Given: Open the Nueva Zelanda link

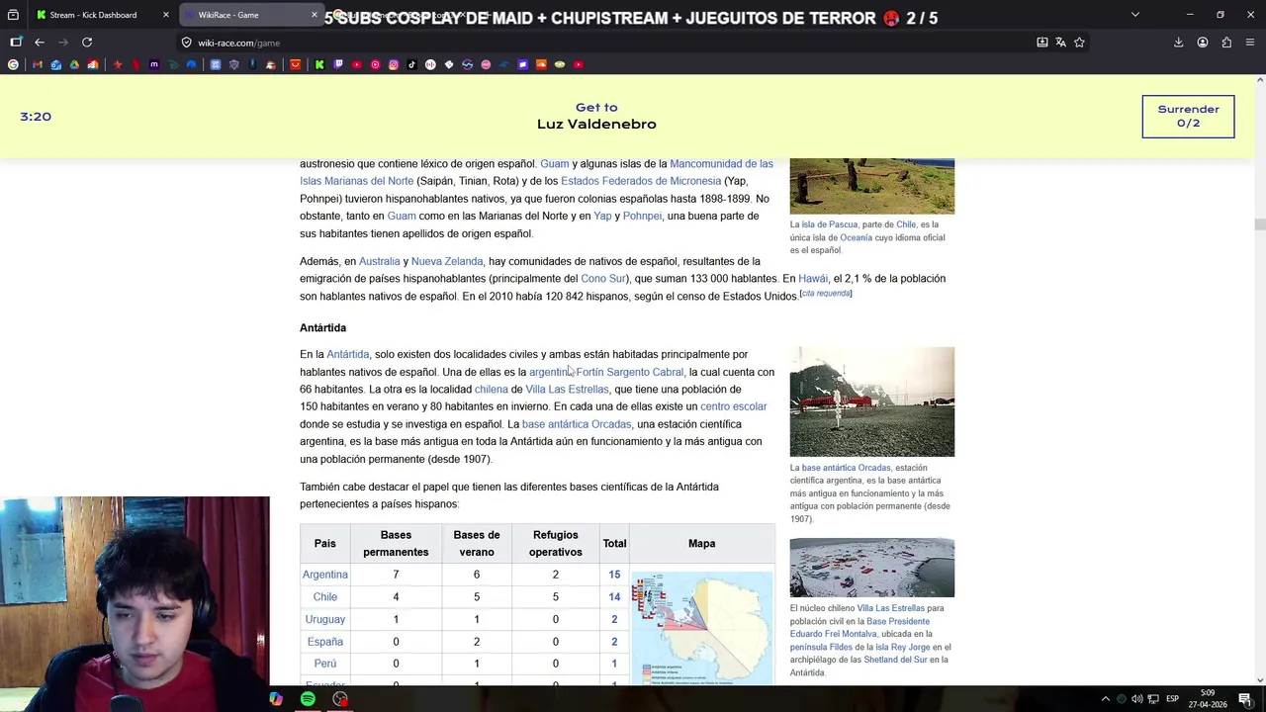Looking at the screenshot, I should pyautogui.click(x=447, y=261).
